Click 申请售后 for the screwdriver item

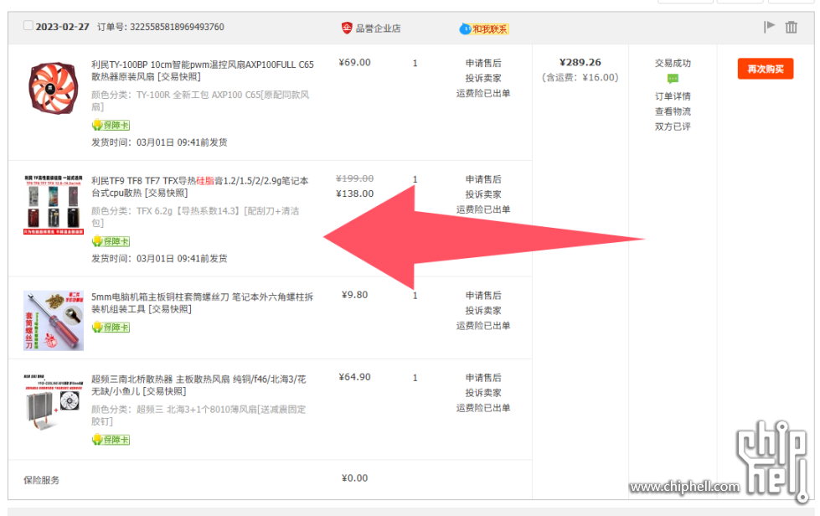tap(483, 296)
